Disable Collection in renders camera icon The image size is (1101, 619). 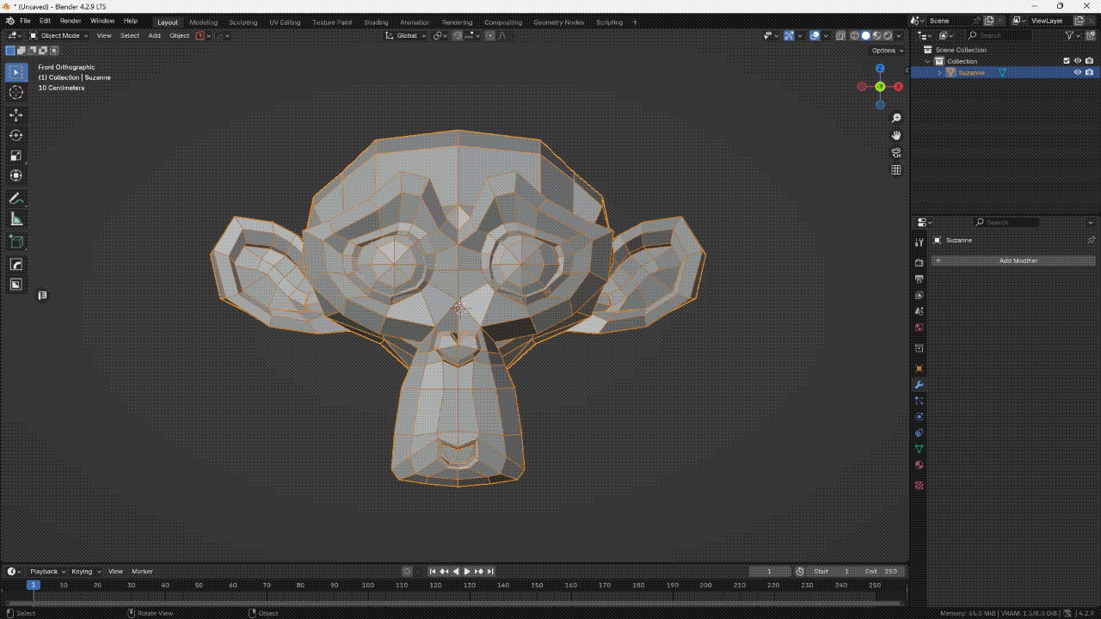(x=1089, y=61)
